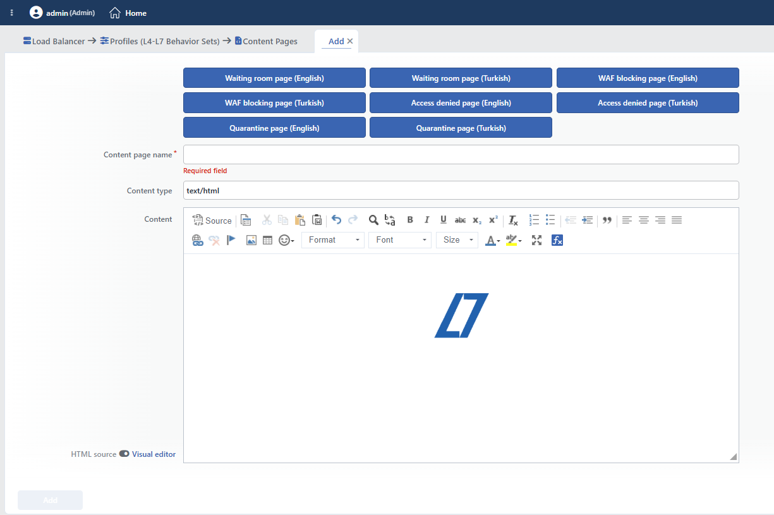
Task: Click the Cut scissors icon
Action: tap(267, 220)
